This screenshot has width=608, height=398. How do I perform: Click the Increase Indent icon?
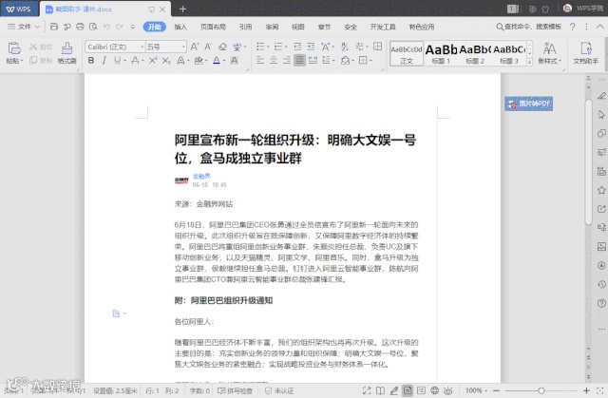(311, 47)
